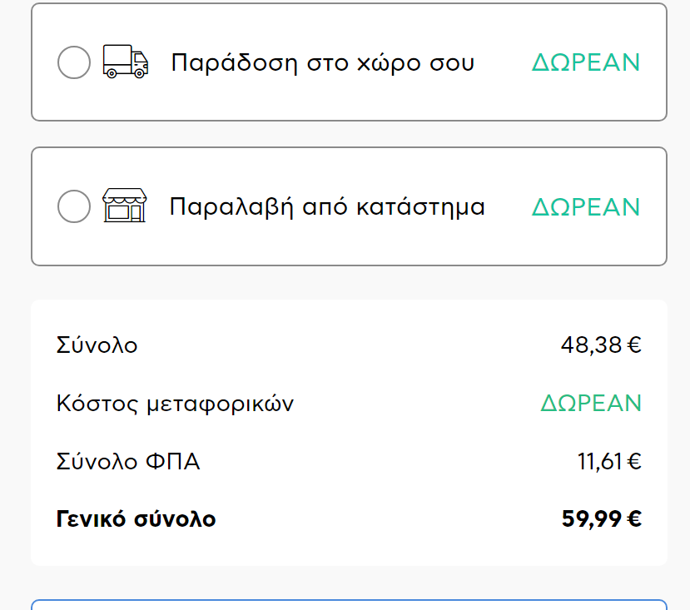Click the 'Παραλαβή από κατάστημα' label

327,206
